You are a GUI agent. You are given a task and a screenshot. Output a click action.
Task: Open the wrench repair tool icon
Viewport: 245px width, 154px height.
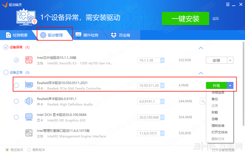pyautogui.click(x=203, y=101)
